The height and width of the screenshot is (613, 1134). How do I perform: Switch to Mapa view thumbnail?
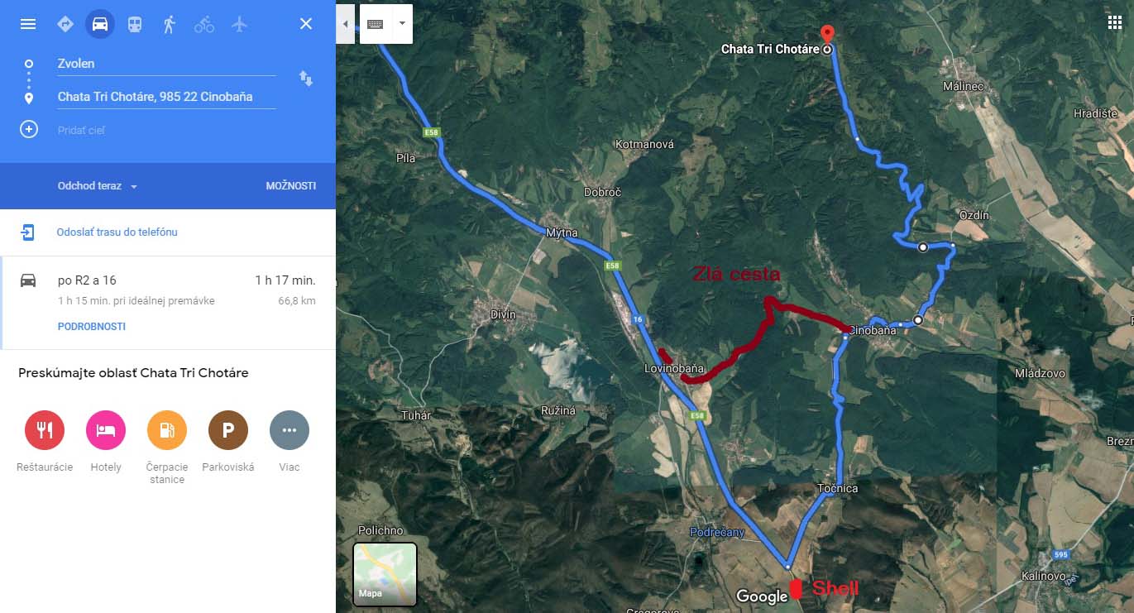tap(385, 574)
